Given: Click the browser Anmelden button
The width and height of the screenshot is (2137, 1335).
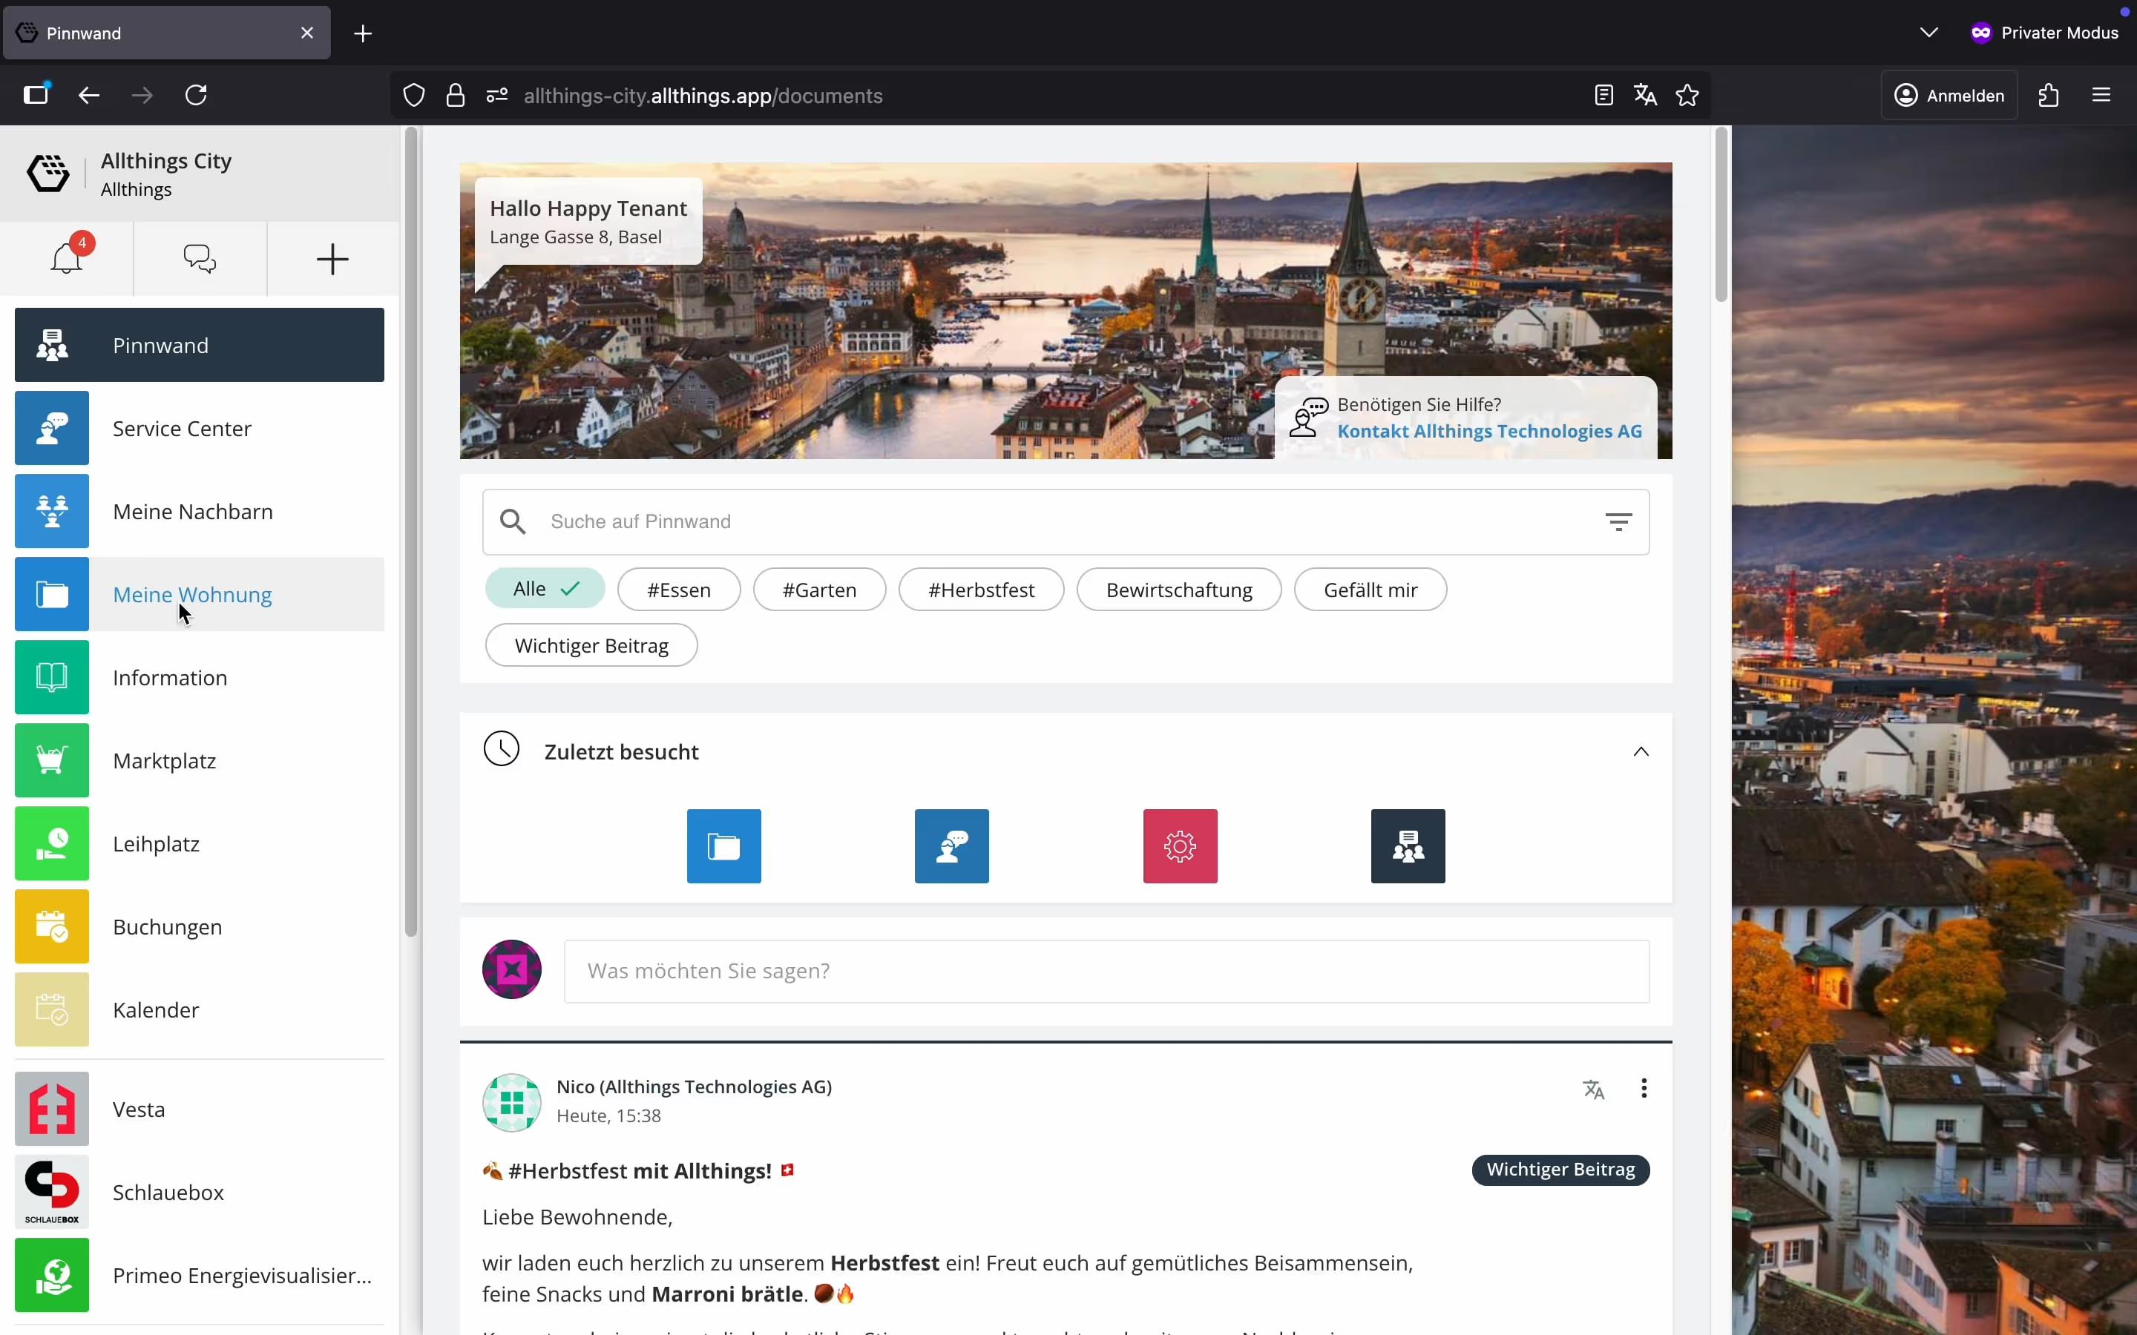Looking at the screenshot, I should click(1950, 96).
